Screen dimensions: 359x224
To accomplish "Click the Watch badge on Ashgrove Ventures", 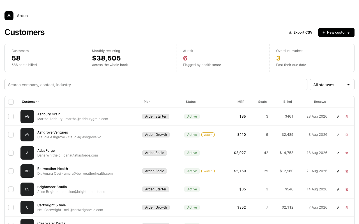I will coord(208,135).
